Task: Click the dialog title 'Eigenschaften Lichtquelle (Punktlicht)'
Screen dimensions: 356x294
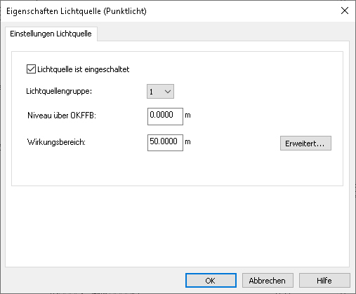Action: [x=77, y=11]
